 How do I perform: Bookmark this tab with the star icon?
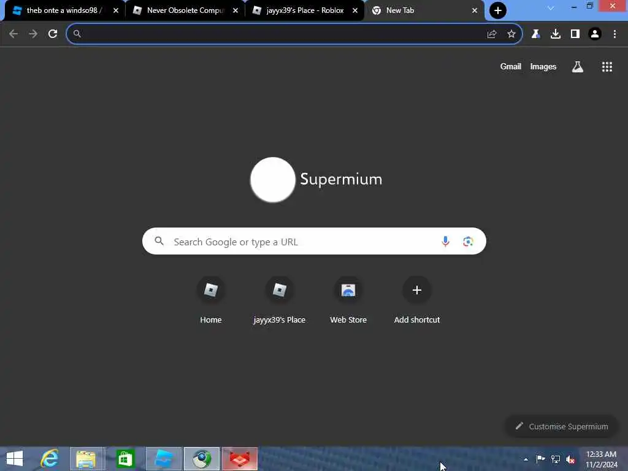(511, 34)
